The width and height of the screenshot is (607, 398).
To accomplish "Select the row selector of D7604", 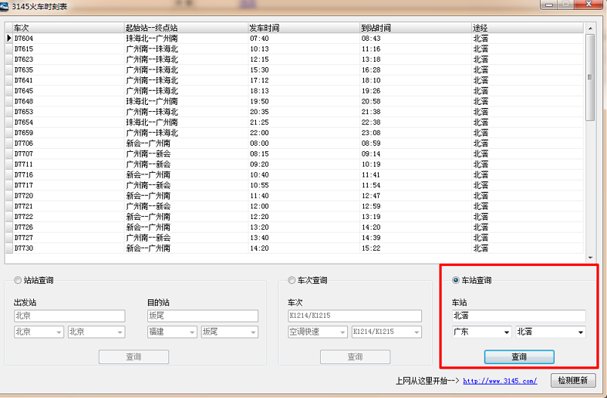I will [9, 39].
